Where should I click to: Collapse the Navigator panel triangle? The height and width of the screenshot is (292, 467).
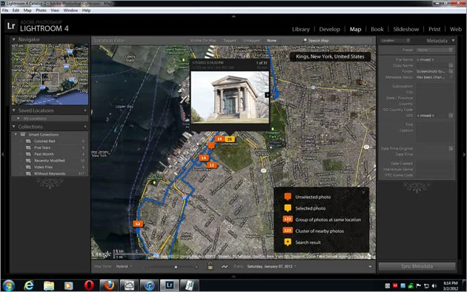pyautogui.click(x=13, y=39)
